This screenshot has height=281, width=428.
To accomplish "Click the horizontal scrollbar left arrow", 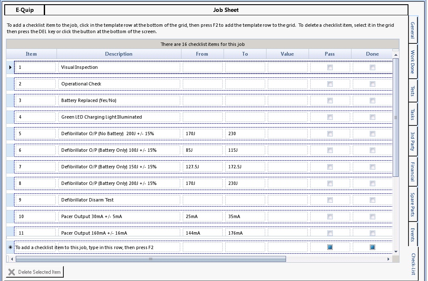I will click(12, 259).
